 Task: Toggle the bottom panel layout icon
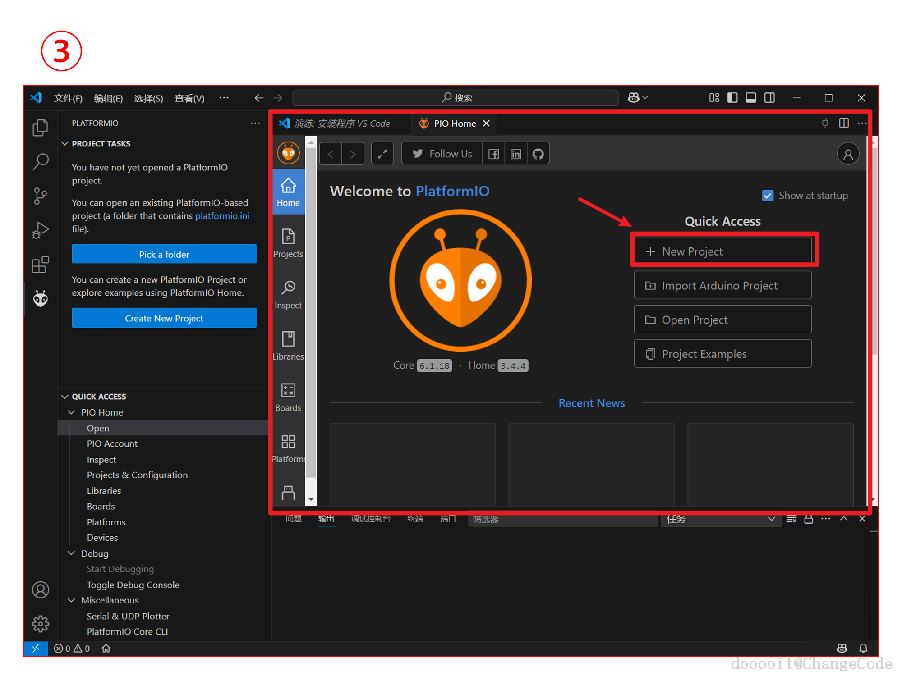[x=751, y=98]
